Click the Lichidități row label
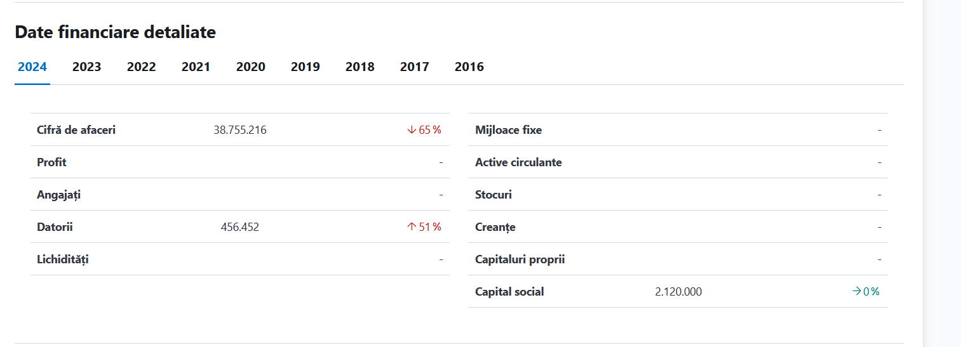 63,259
